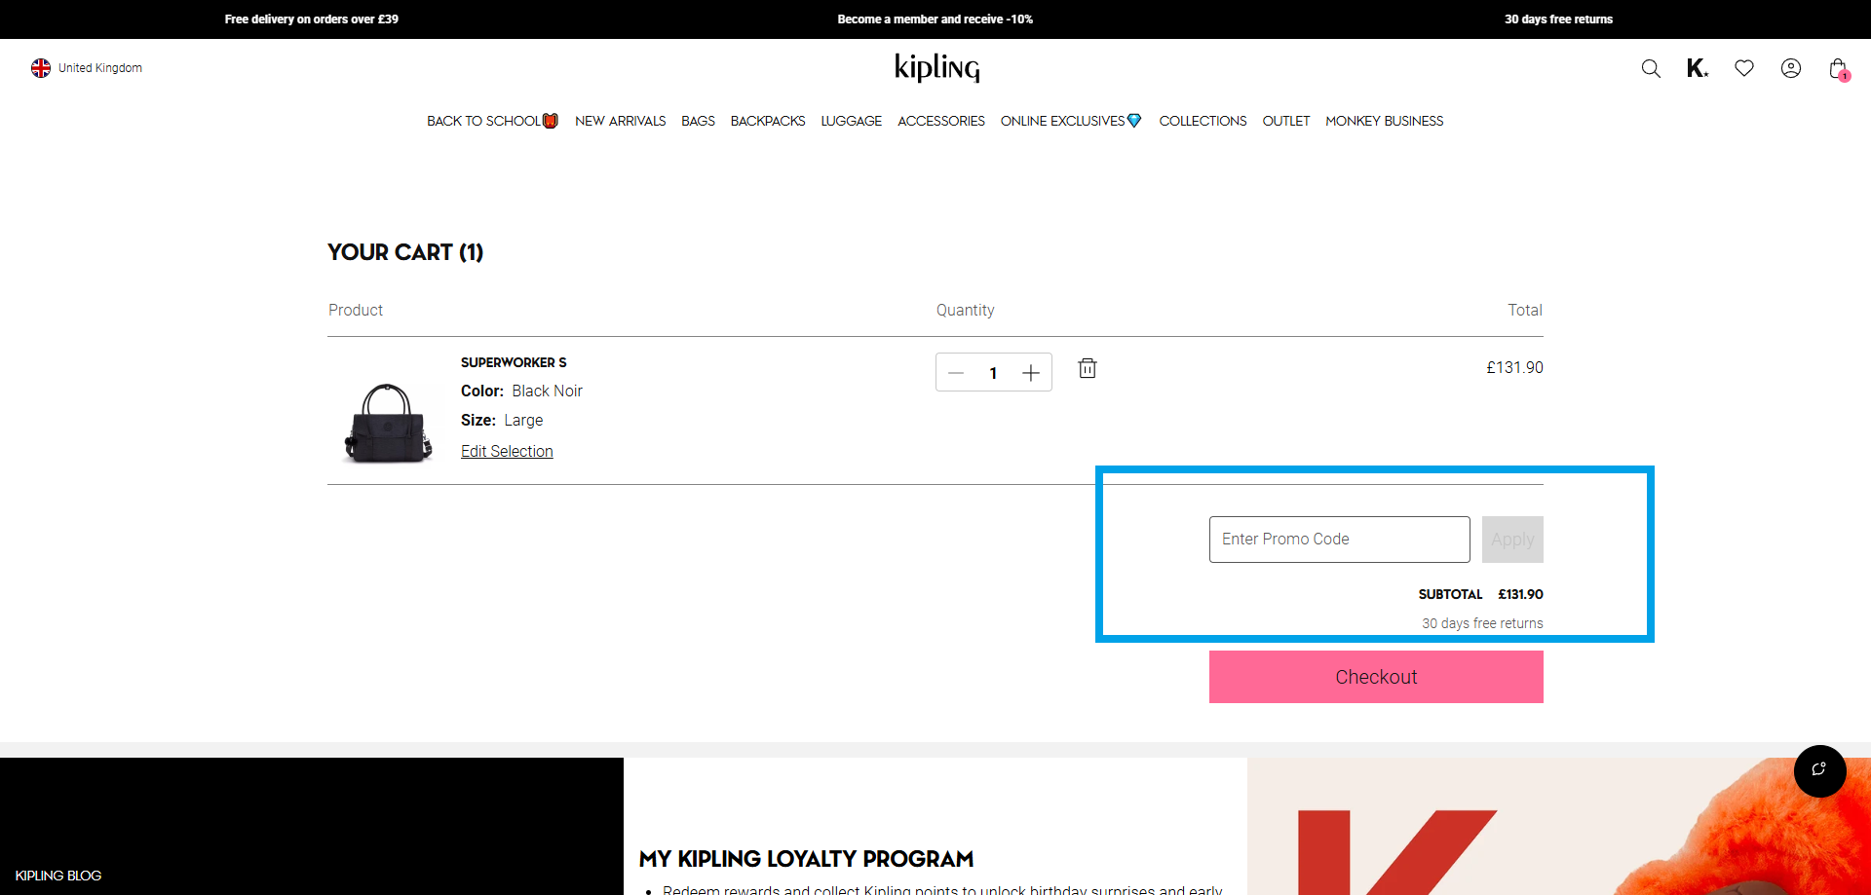The width and height of the screenshot is (1871, 895).
Task: Open the shopping bag icon
Action: tap(1839, 69)
